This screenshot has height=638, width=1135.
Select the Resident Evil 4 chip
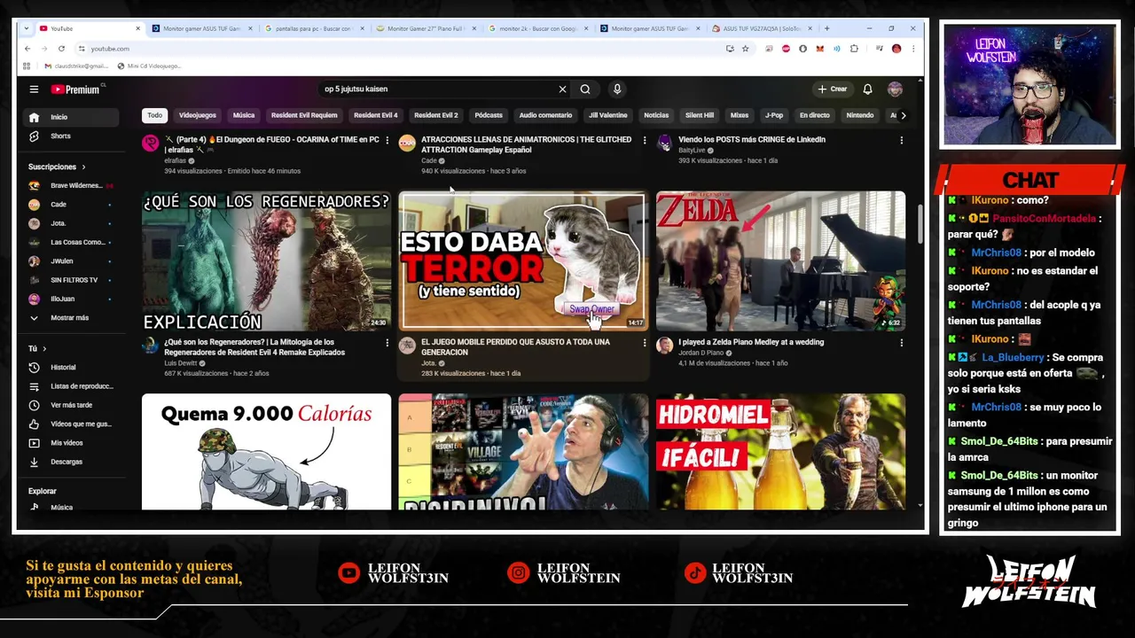tap(376, 115)
